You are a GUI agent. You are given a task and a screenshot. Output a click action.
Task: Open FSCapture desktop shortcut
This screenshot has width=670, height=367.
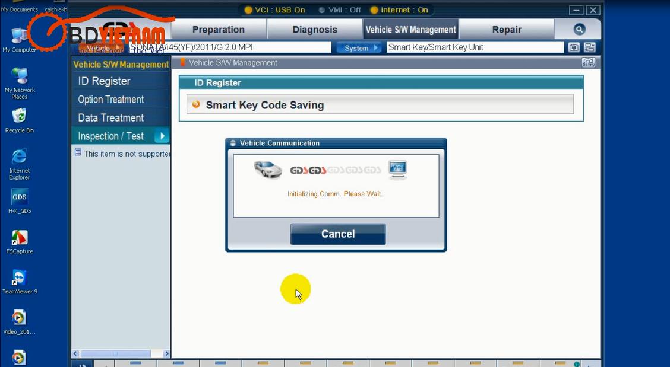20,242
